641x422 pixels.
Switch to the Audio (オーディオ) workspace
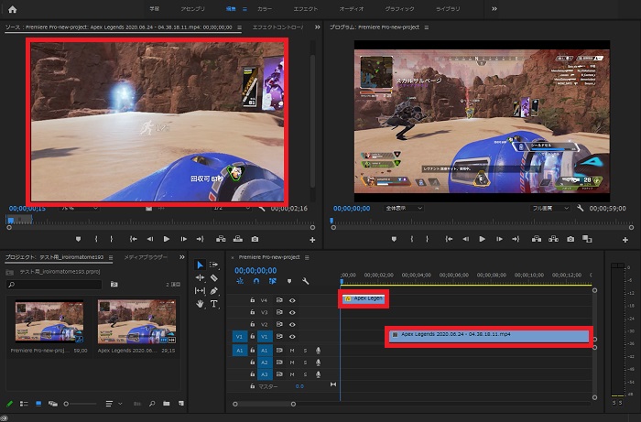pos(352,8)
